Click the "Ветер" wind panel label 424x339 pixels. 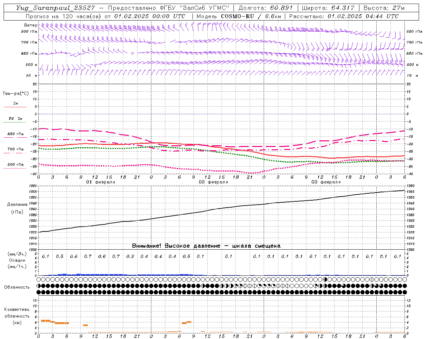click(30, 25)
